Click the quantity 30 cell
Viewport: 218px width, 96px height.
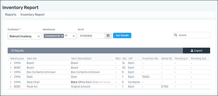click(124, 68)
